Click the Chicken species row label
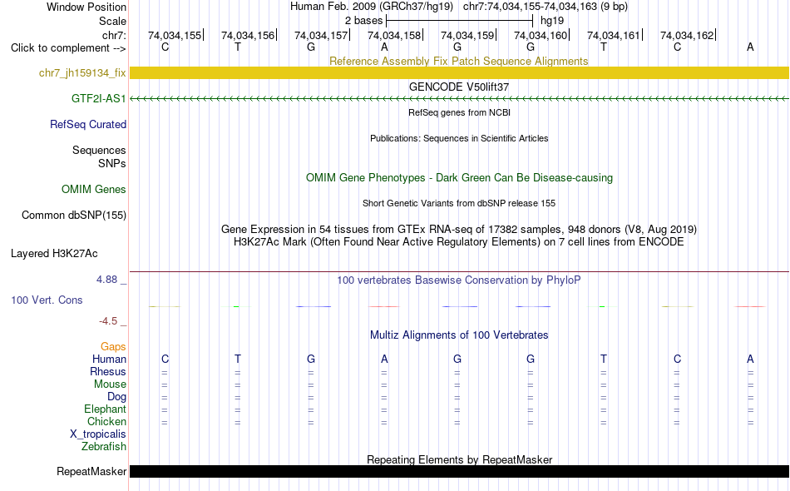The width and height of the screenshot is (790, 491). tap(106, 422)
